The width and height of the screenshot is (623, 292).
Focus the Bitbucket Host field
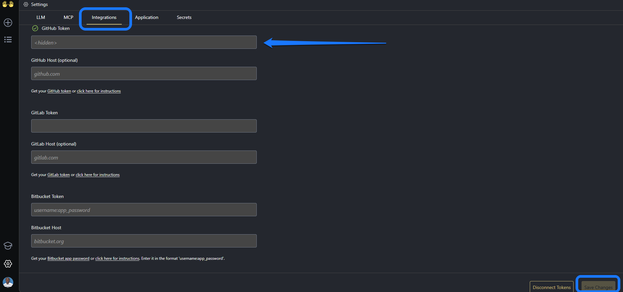pyautogui.click(x=144, y=241)
